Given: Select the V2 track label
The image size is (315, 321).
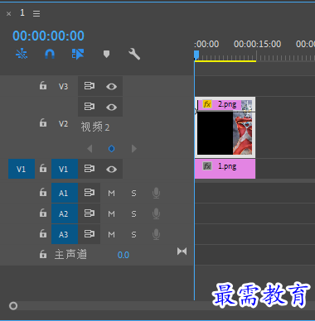Looking at the screenshot, I should [x=63, y=124].
